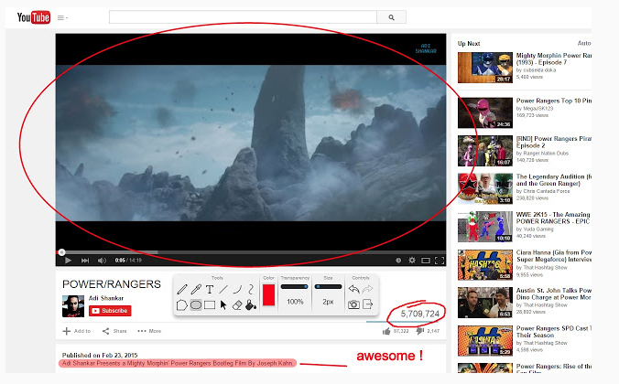The height and width of the screenshot is (384, 619).
Task: Open video settings gear
Action: [x=412, y=261]
